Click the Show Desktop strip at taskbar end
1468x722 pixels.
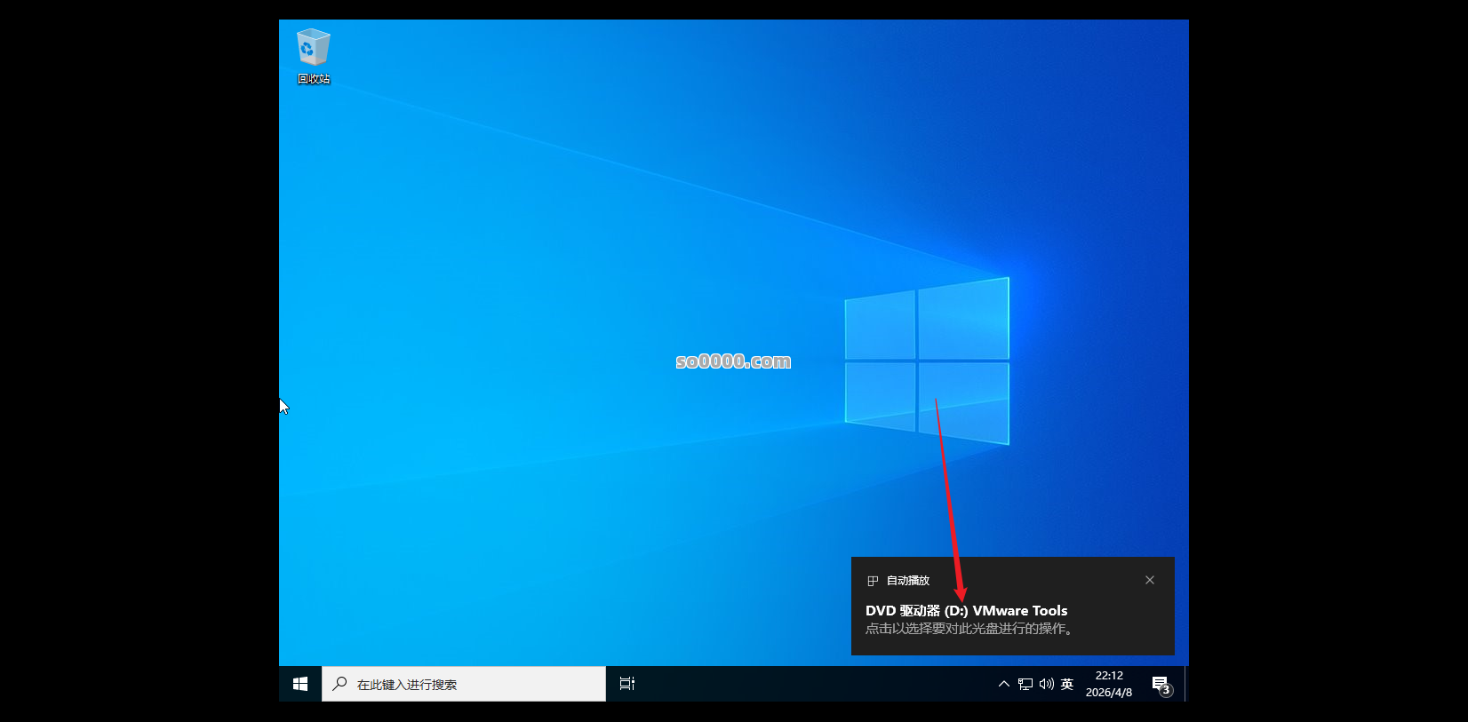[x=1186, y=684]
